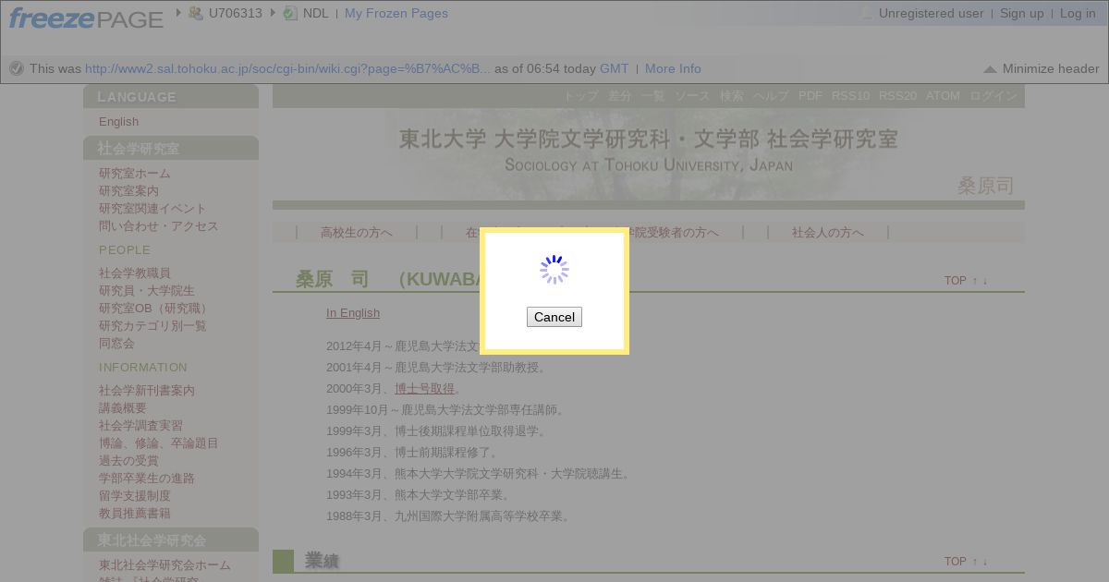Click ATOM in top menu
1109x582 pixels.
pos(943,96)
